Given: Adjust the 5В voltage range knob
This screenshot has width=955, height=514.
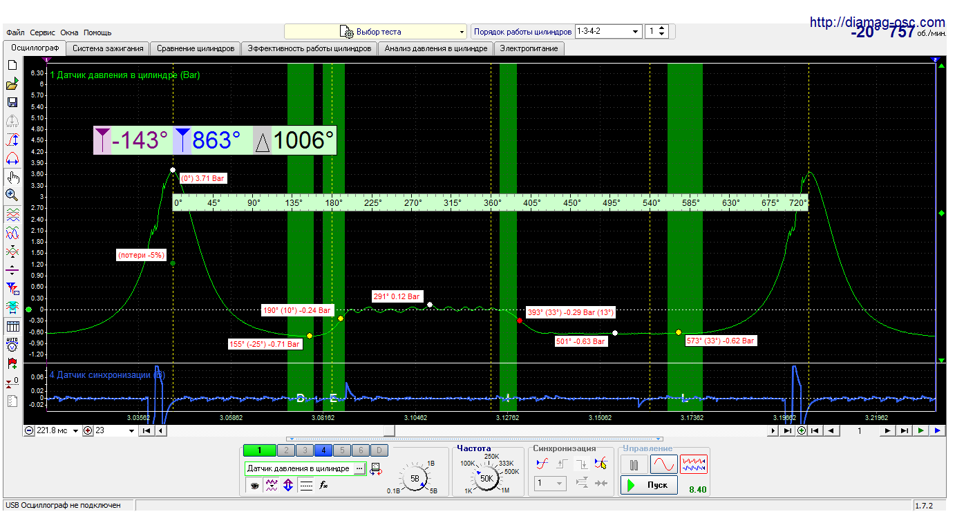Looking at the screenshot, I should pyautogui.click(x=415, y=477).
